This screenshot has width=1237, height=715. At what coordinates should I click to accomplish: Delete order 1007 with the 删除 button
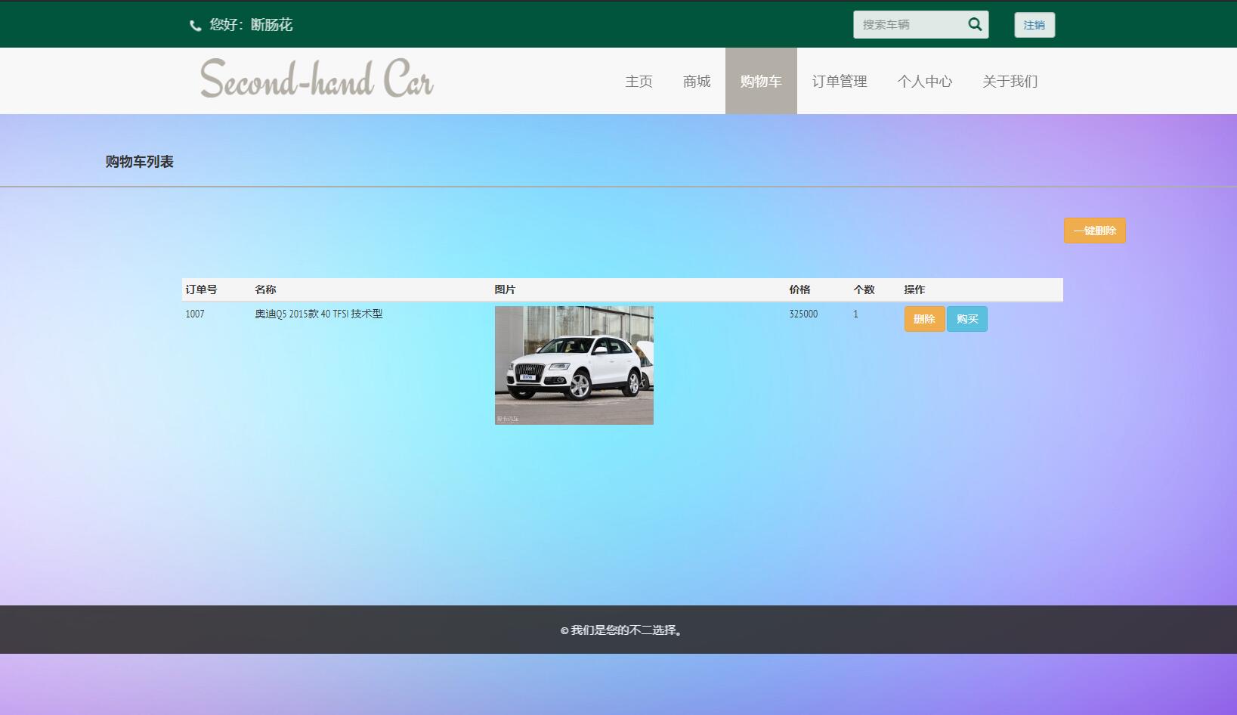tap(924, 318)
